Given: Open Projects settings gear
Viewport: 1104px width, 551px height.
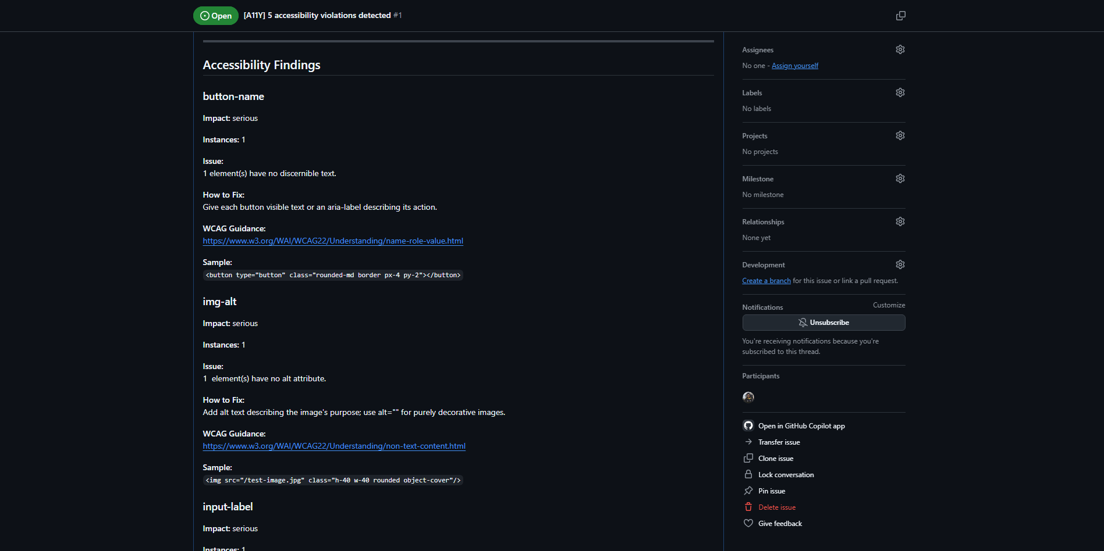Looking at the screenshot, I should (900, 135).
